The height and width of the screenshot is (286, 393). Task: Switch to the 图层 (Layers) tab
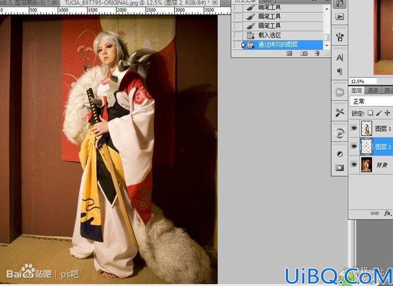(x=356, y=90)
